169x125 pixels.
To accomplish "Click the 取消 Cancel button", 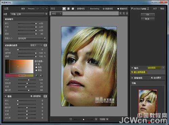I will tap(148, 19).
